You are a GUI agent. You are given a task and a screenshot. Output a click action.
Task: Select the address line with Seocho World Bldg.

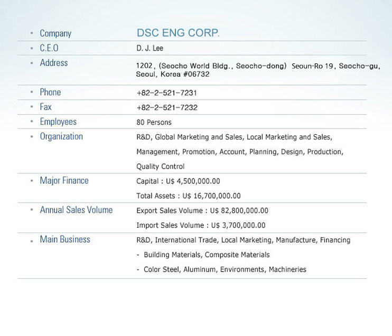pos(258,66)
